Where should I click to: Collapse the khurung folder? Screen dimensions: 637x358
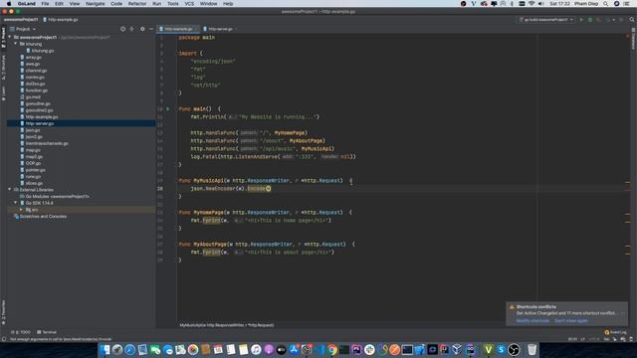point(16,44)
